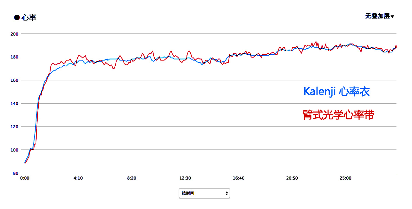412x209 pixels.
Task: Click the 180 value on the vertical axis
Action: (14, 57)
